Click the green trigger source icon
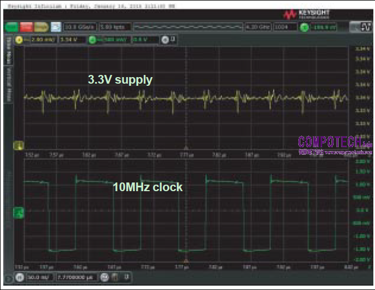 coord(304,27)
